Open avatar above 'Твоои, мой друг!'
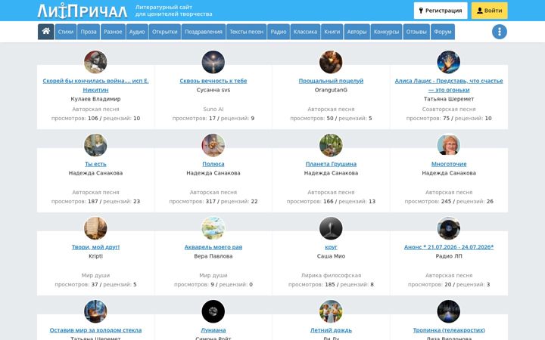The height and width of the screenshot is (340, 545). click(x=95, y=228)
